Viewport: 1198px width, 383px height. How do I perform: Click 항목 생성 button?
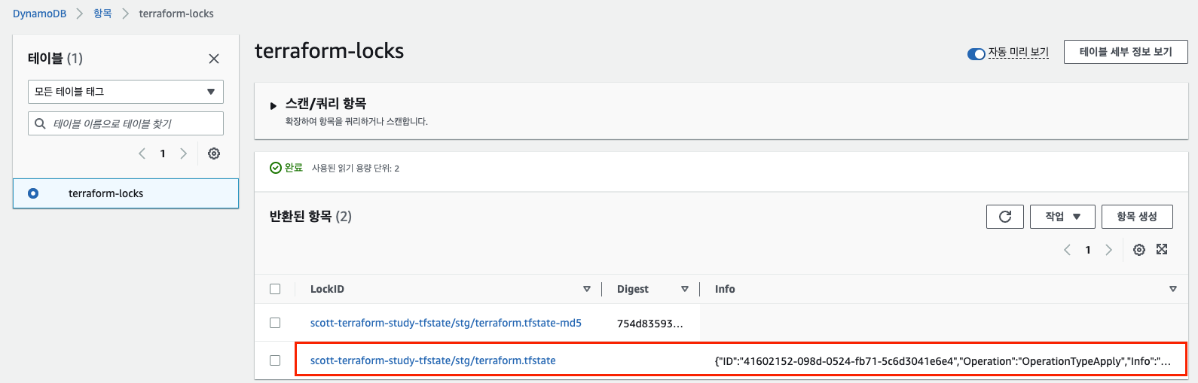pos(1137,217)
